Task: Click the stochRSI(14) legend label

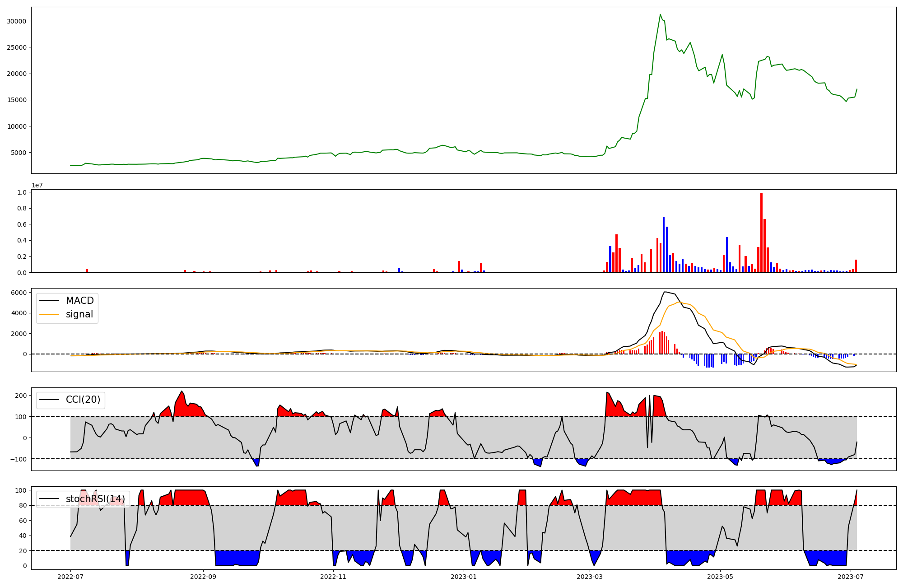Action: (95, 498)
